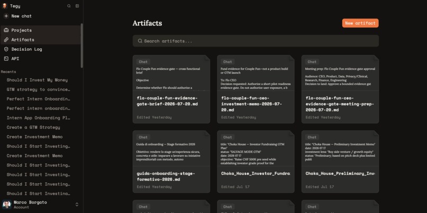Collapse the sidebar panel icon
The width and height of the screenshot is (427, 213).
pos(77,6)
